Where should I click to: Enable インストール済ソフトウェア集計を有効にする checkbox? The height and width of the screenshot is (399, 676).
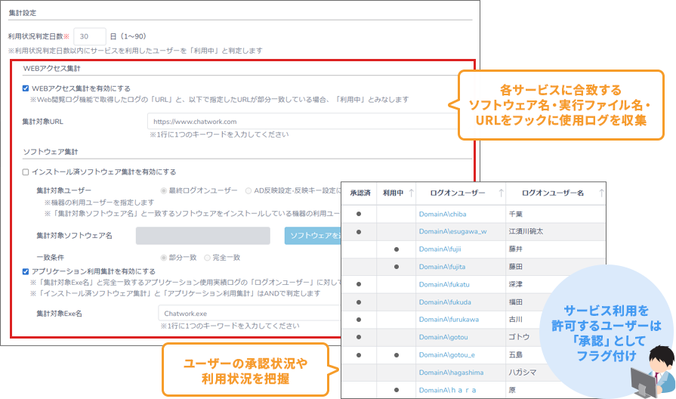[26, 172]
